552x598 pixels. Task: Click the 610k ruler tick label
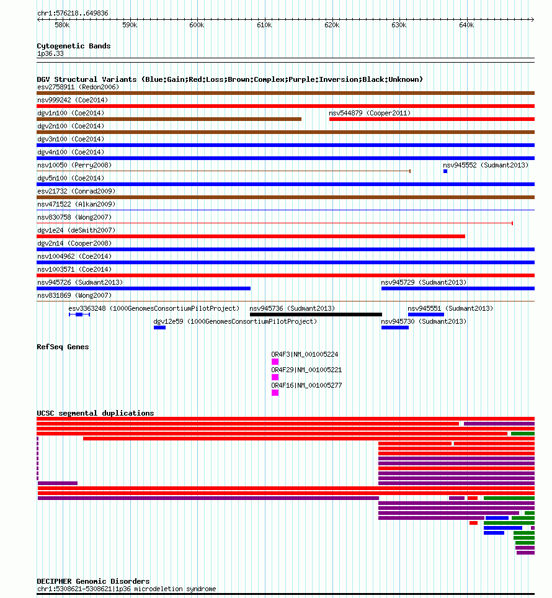pos(264,25)
